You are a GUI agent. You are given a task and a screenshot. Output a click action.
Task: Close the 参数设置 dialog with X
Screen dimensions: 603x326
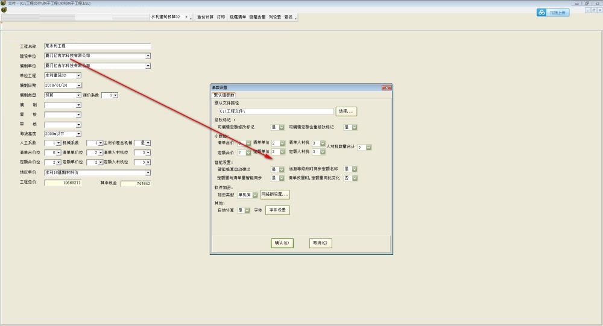click(x=385, y=87)
